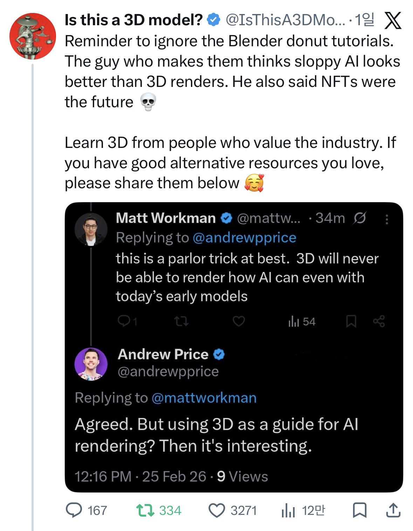Like the post via the heart icon
Image resolution: width=413 pixels, height=531 pixels.
pyautogui.click(x=216, y=510)
